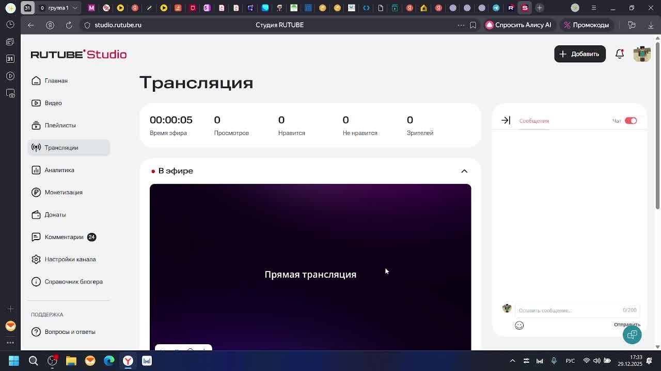Screen dimensions: 661x371
Task: Bookmark the page with bookmark icon
Action: point(473,25)
